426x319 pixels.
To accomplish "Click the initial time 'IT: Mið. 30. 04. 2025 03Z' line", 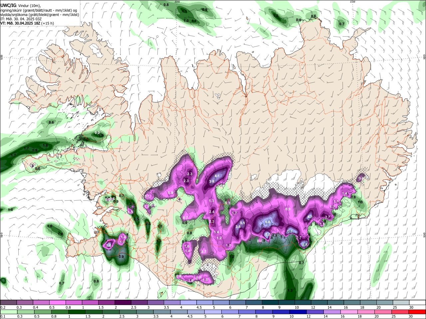I will 21,19.
